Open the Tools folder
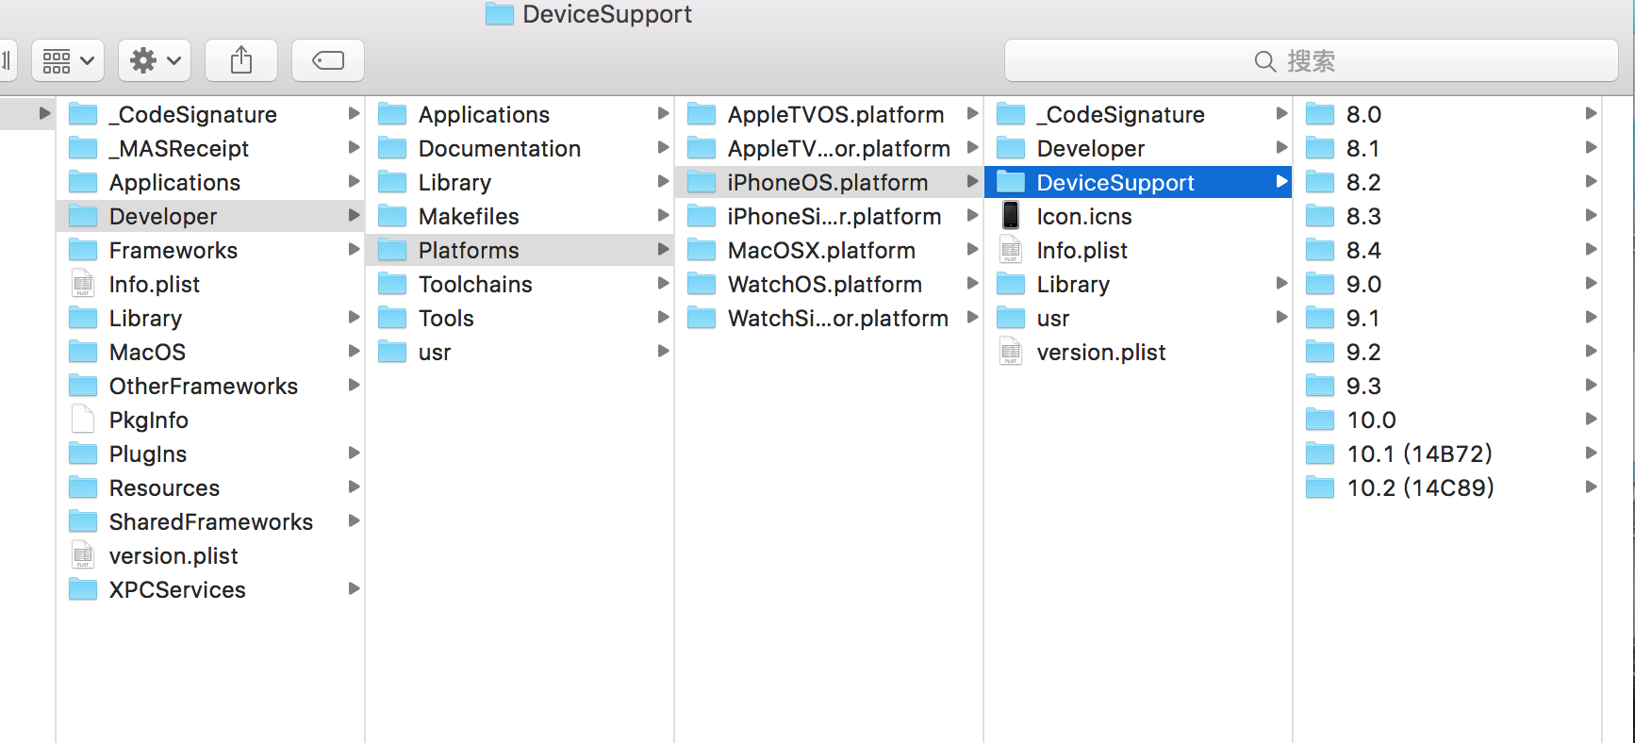Image resolution: width=1635 pixels, height=743 pixels. [x=520, y=318]
